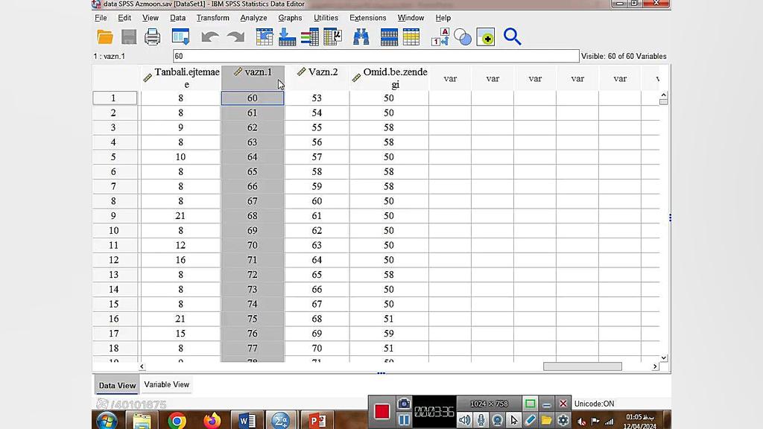The width and height of the screenshot is (763, 429).
Task: Open Search with magnifier icon
Action: (x=512, y=37)
